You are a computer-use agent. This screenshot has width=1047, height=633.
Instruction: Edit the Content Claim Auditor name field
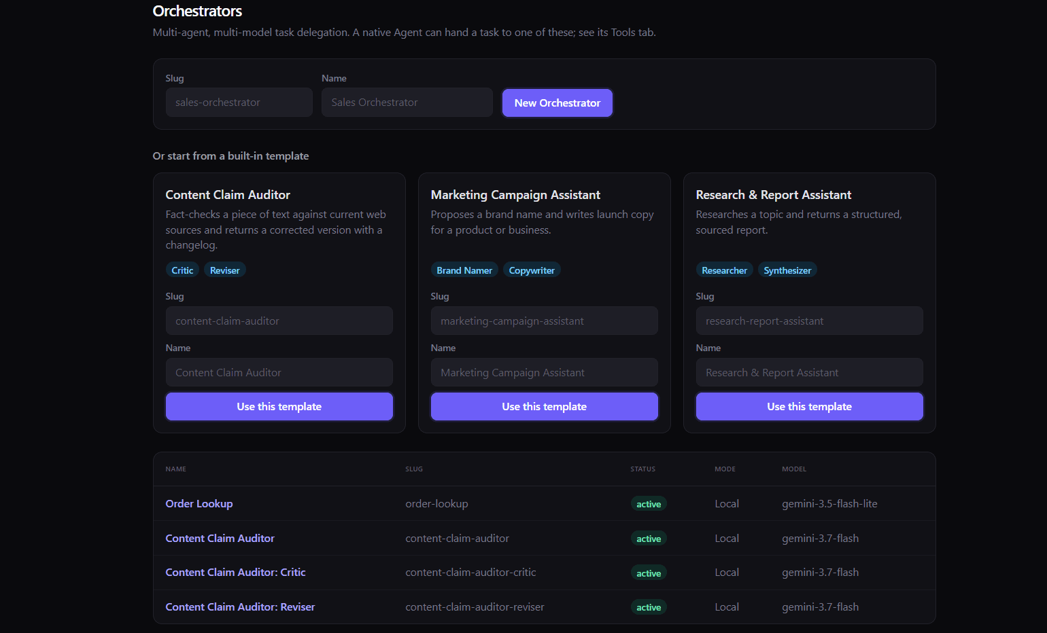pos(279,372)
